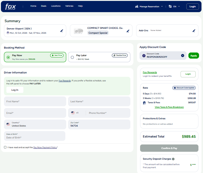The height and width of the screenshot is (173, 203).
Task: Open the Country United States dropdown
Action: 35,124
